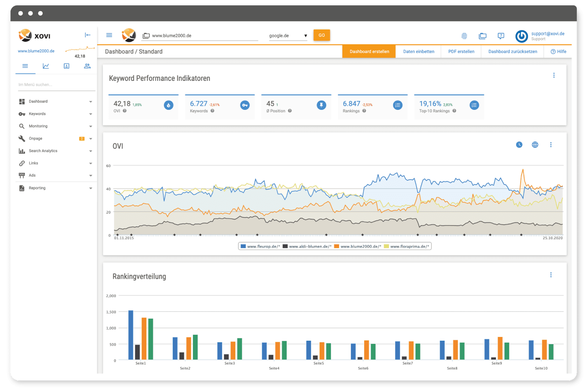
Task: Click the OVI flame icon
Action: tap(169, 105)
